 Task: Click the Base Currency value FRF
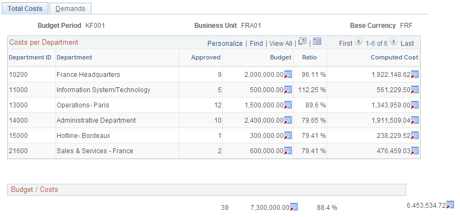tap(406, 26)
